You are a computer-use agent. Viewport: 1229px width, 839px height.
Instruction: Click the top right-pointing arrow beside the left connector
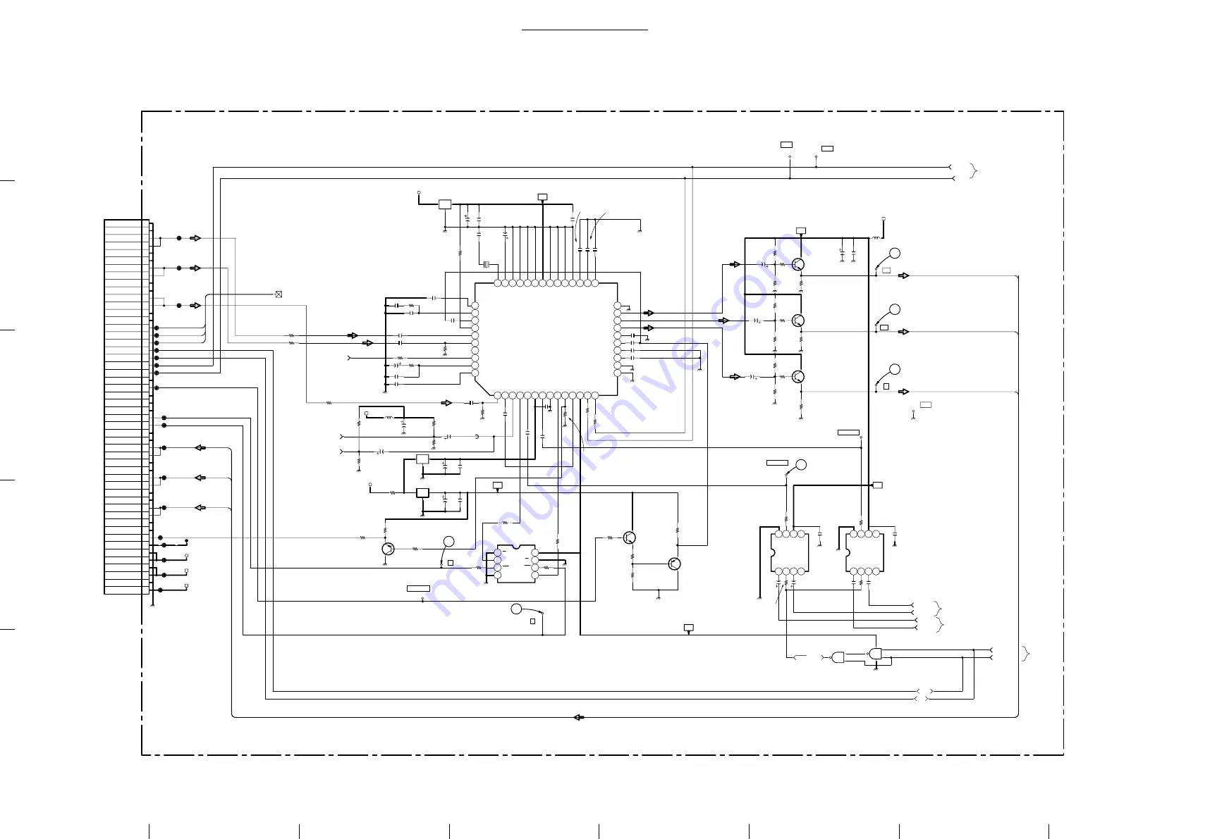pos(196,238)
